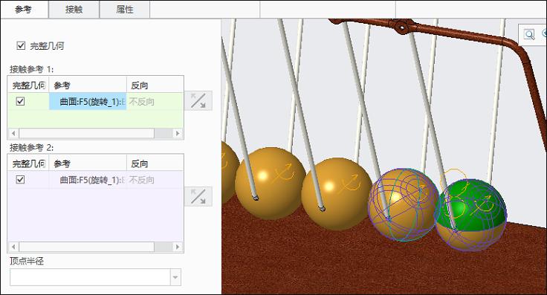Click horizontal scrollbar of reference 2 list
Viewport: 547px width, 295px height.
(86, 247)
